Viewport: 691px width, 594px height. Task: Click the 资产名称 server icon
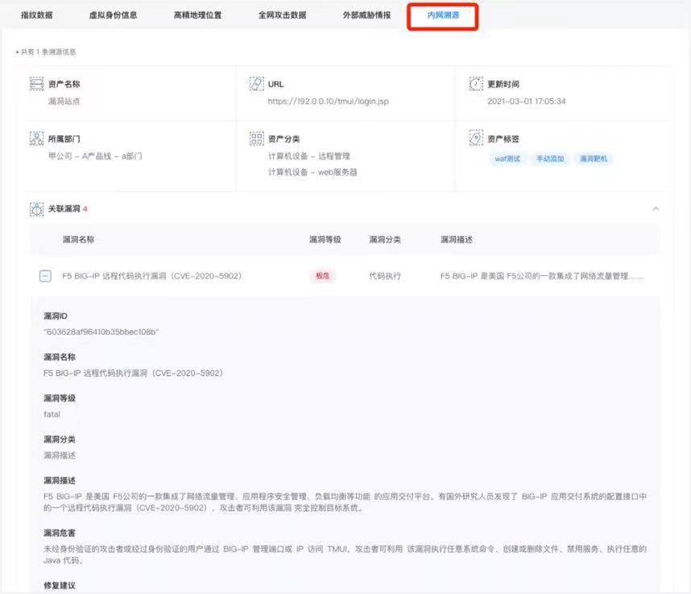(36, 84)
